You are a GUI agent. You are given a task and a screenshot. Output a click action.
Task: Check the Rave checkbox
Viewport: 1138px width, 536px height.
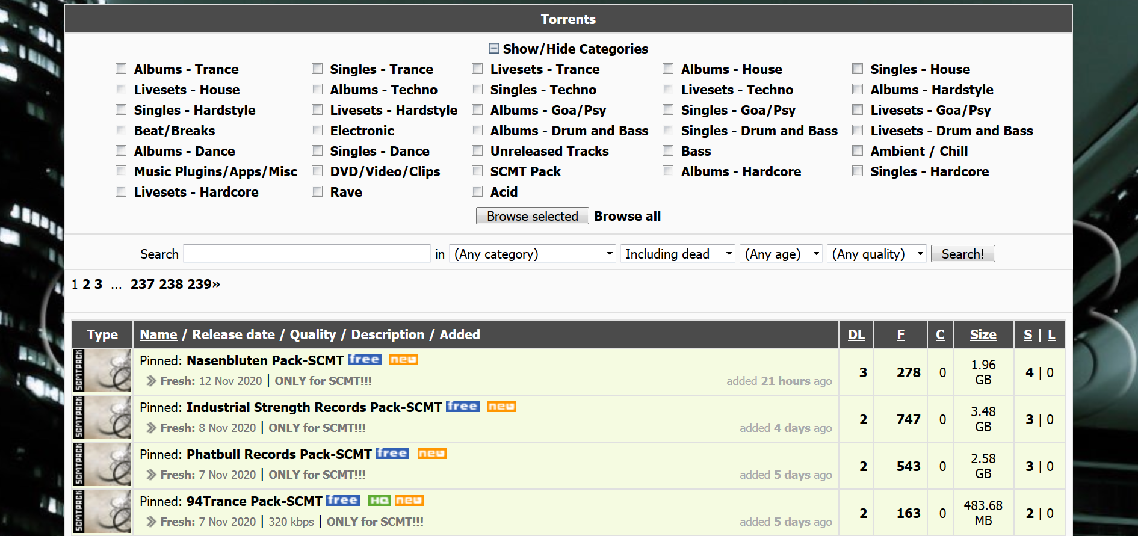pos(317,191)
